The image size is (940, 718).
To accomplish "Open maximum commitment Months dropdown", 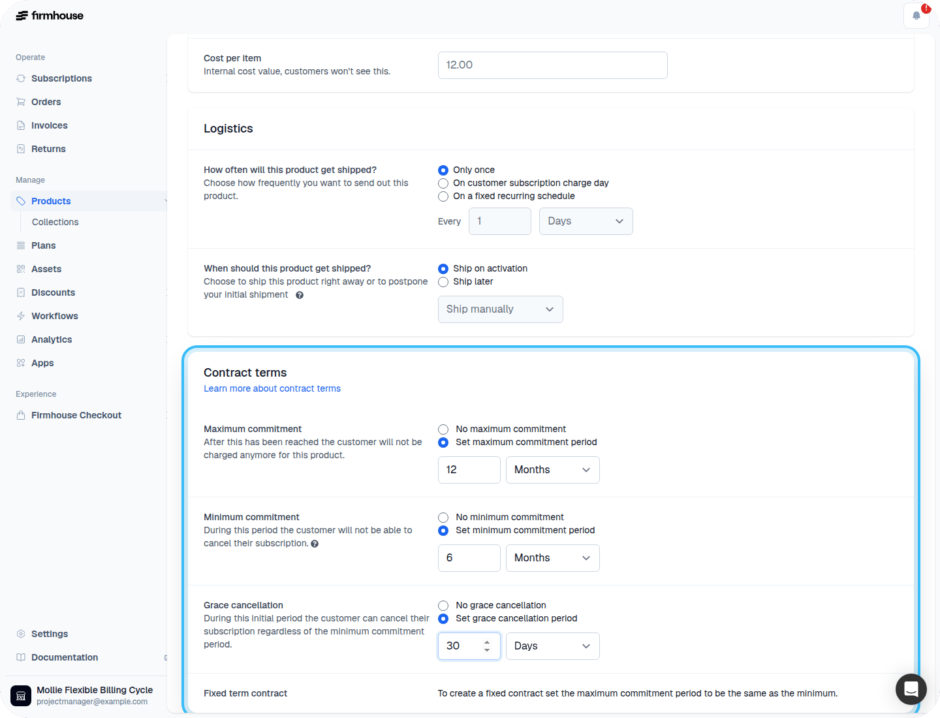I will click(553, 470).
